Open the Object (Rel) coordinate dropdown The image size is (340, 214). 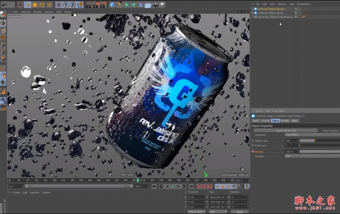196,212
